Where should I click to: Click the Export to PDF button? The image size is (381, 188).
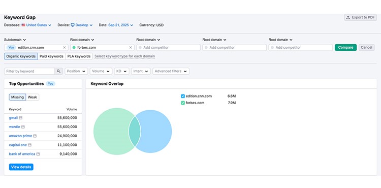(360, 17)
